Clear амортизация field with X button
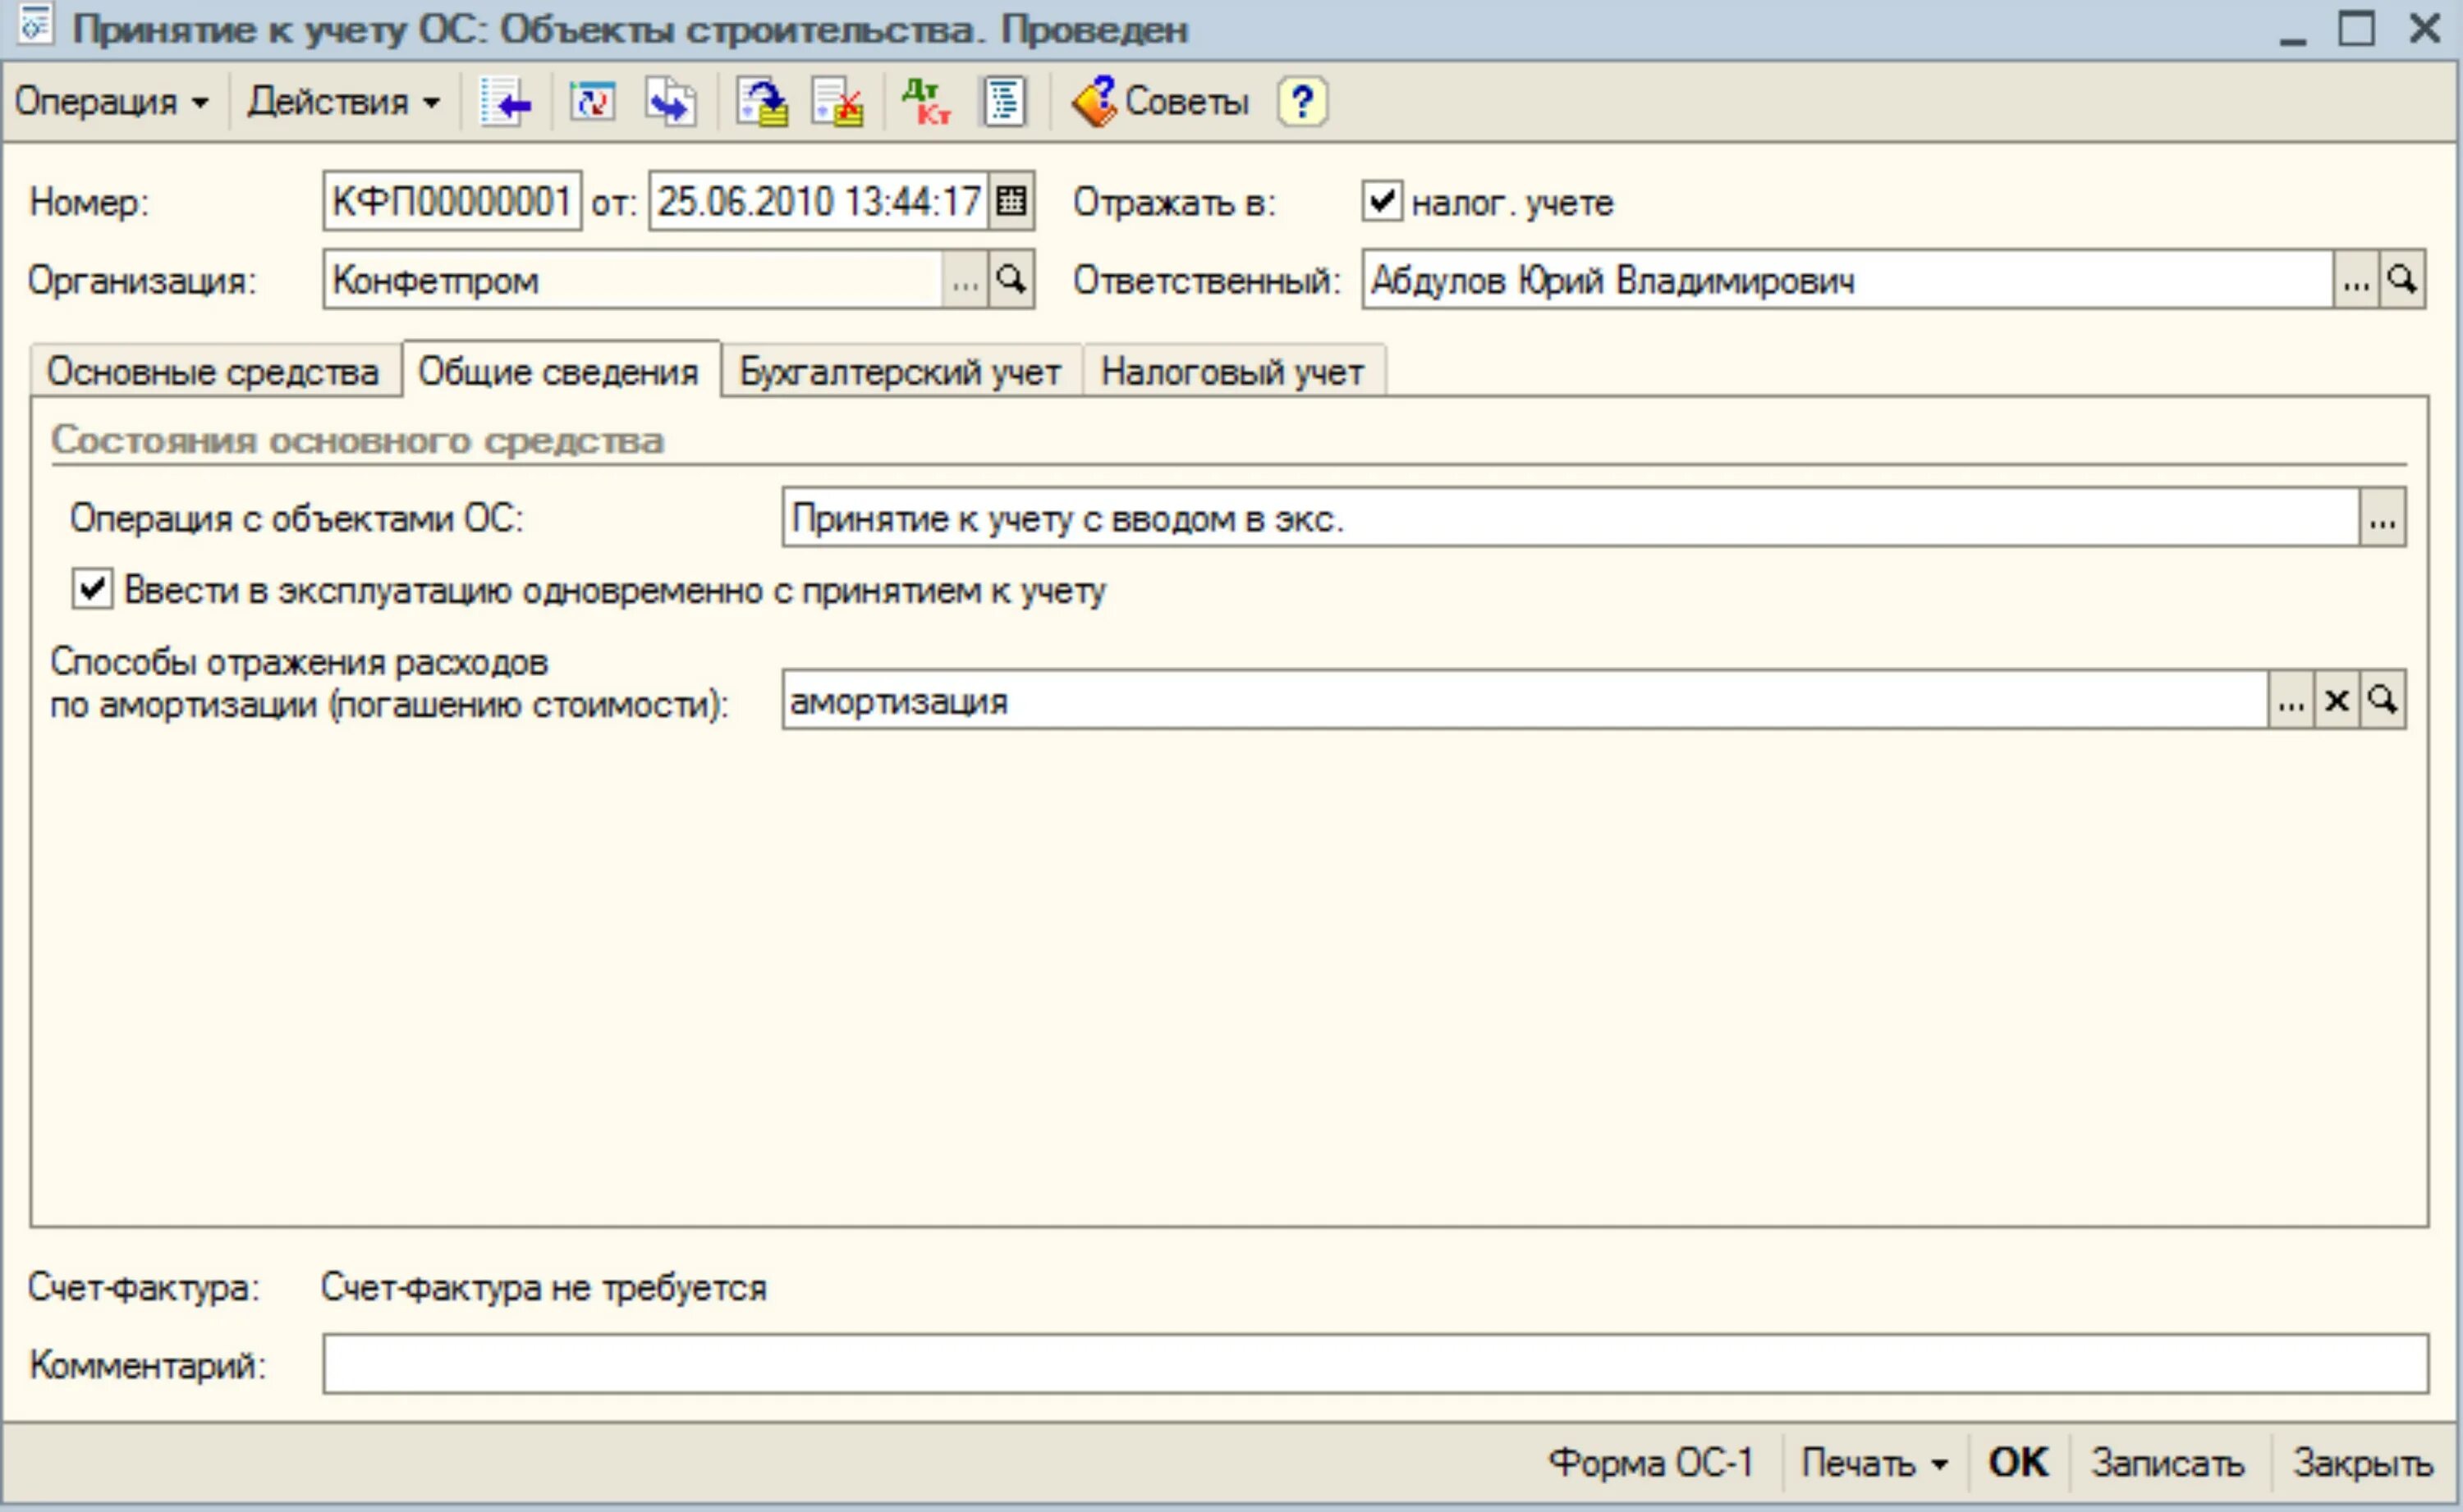The image size is (2463, 1512). [x=2337, y=700]
